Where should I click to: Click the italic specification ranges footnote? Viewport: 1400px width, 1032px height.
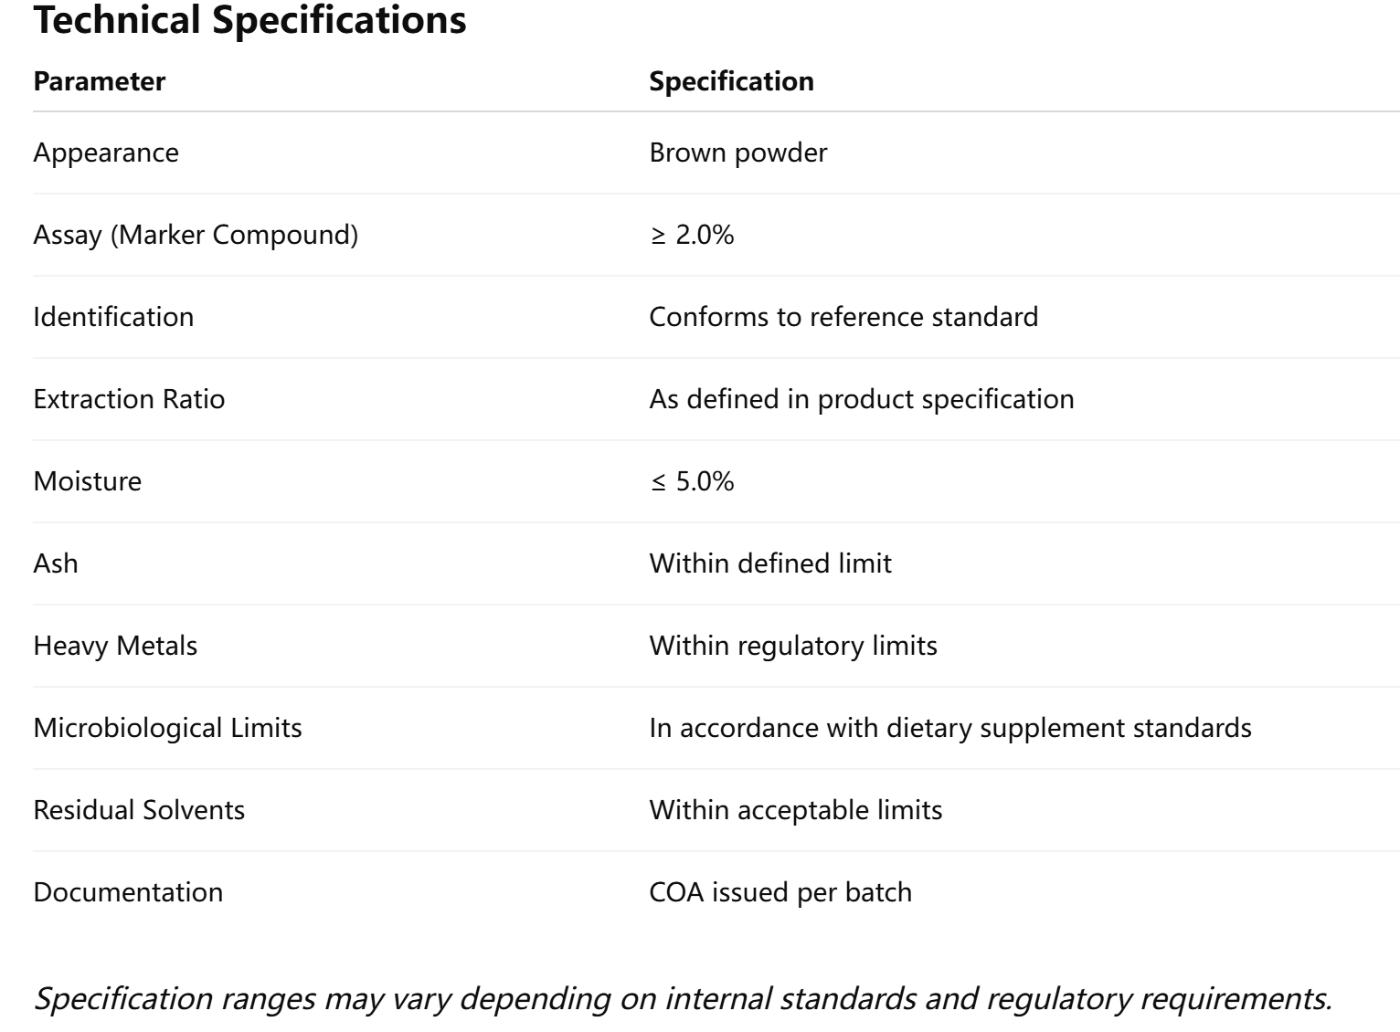point(682,998)
